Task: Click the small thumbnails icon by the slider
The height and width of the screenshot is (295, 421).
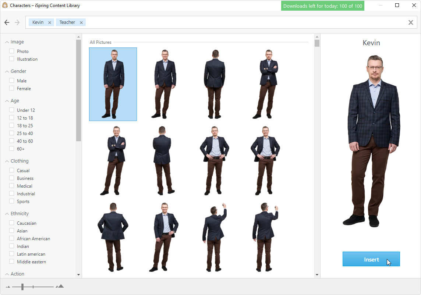Action: click(8, 287)
